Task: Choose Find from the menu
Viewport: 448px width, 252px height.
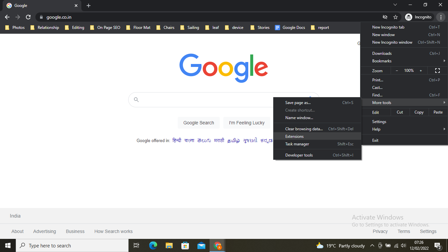Action: pyautogui.click(x=404, y=95)
